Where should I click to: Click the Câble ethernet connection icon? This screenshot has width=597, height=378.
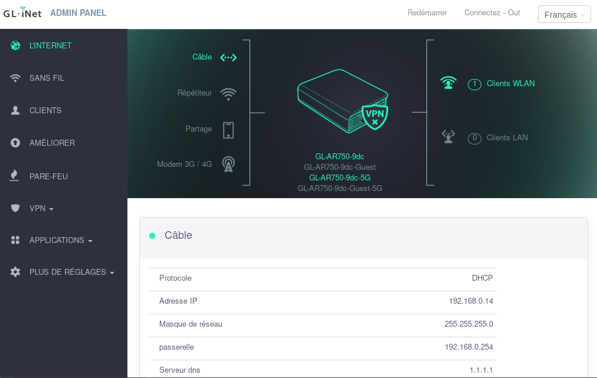pyautogui.click(x=228, y=58)
